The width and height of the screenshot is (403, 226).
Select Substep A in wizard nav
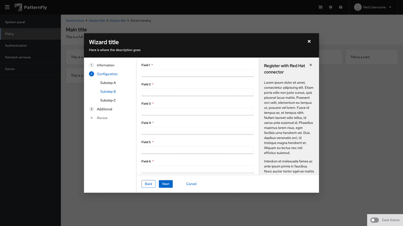click(x=108, y=82)
